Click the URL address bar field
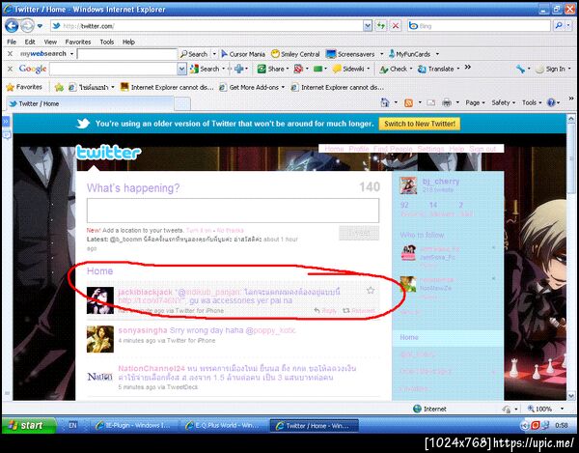The height and width of the screenshot is (453, 579). tap(207, 25)
